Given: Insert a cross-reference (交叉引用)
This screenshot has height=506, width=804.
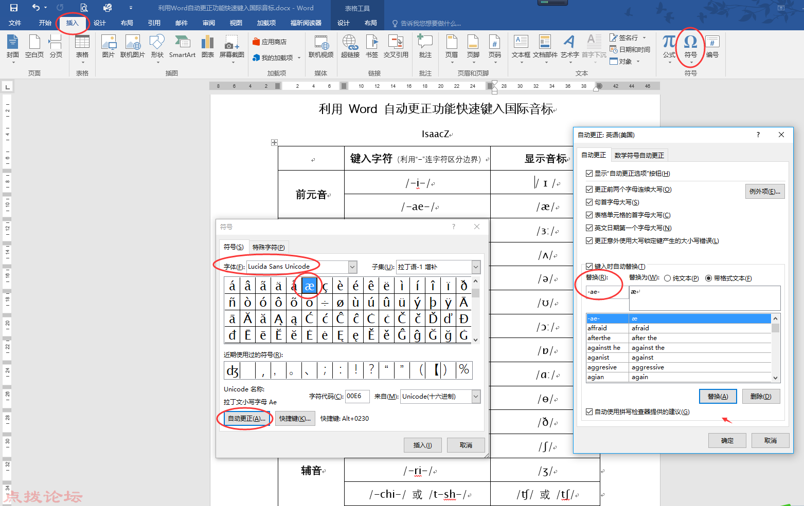Looking at the screenshot, I should pyautogui.click(x=396, y=46).
